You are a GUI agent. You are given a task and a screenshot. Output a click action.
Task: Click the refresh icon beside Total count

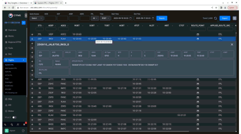pyautogui.click(x=215, y=18)
